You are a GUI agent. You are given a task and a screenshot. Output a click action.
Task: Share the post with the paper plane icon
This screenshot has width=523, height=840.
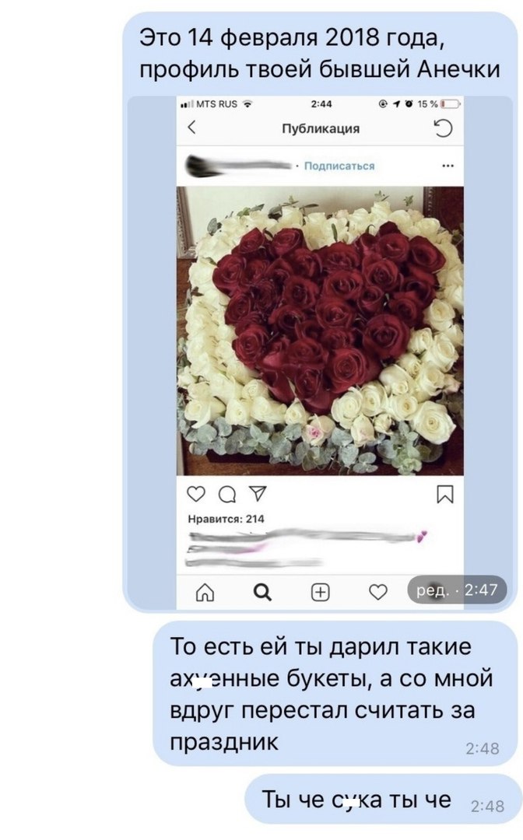pos(258,493)
